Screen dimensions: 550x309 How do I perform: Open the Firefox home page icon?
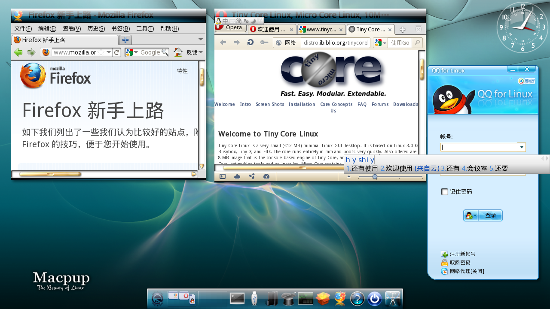[178, 52]
